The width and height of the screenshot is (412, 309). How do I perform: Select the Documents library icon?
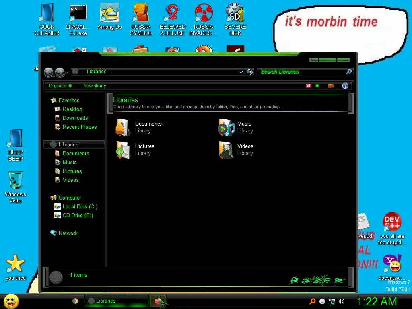tap(123, 127)
